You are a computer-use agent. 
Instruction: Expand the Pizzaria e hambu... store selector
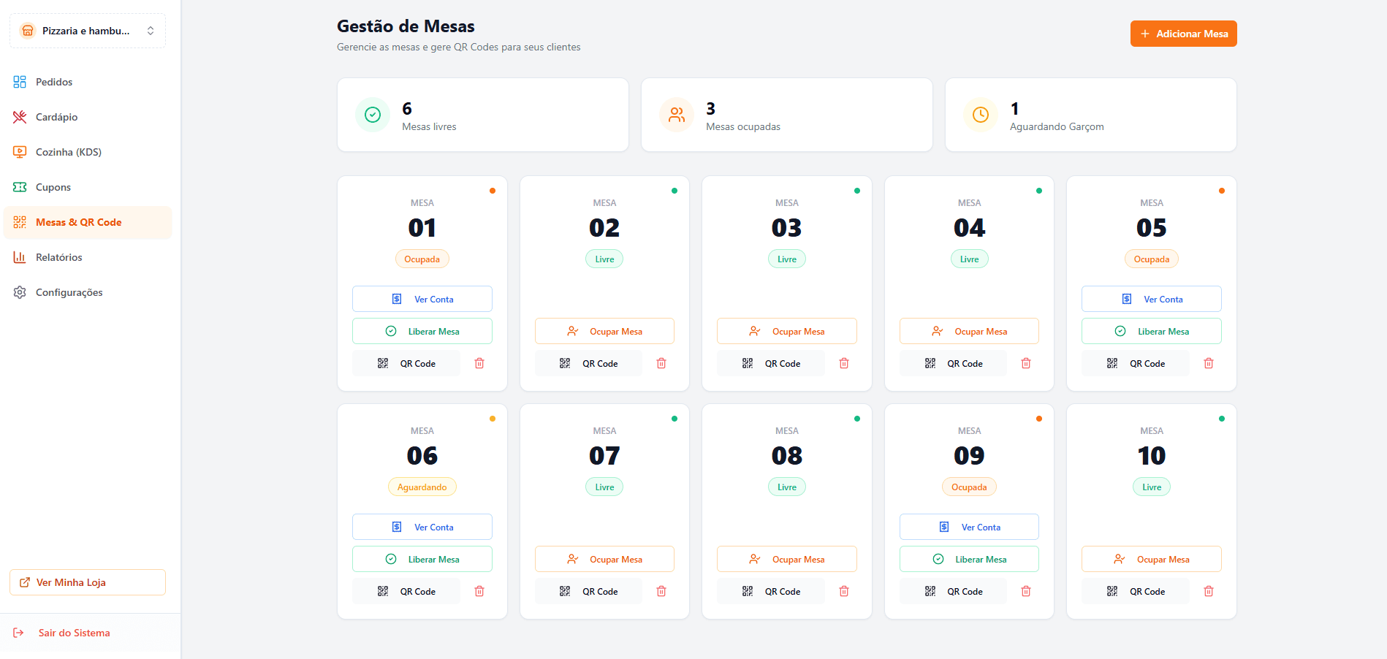[150, 31]
